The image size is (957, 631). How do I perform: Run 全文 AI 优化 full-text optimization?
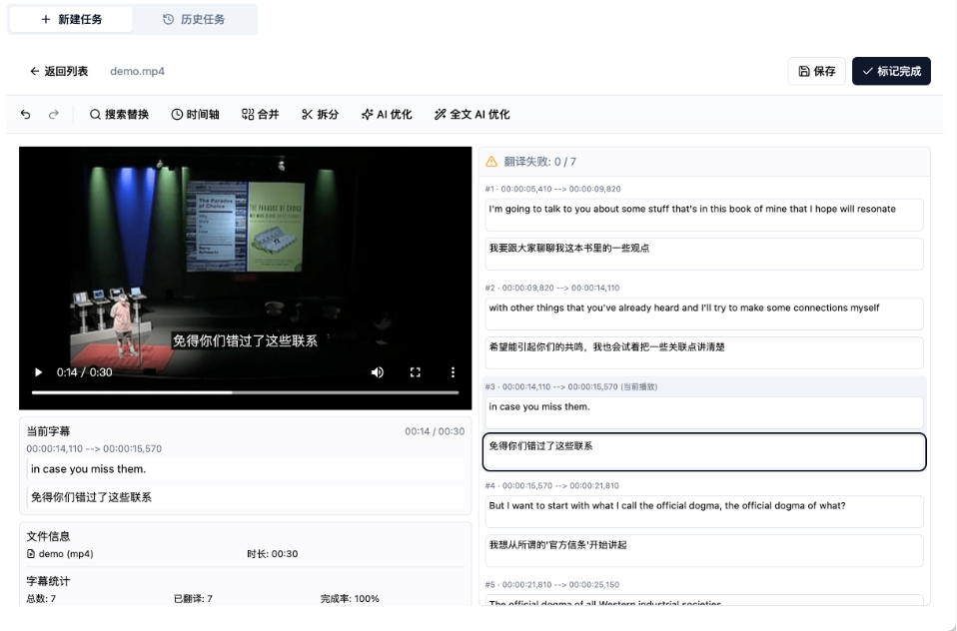click(x=472, y=114)
